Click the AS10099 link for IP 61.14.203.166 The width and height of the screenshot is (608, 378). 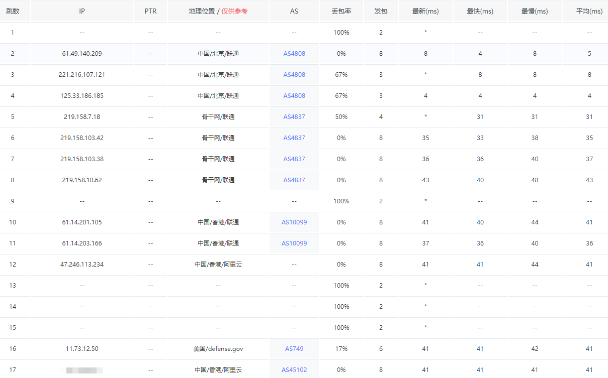click(294, 243)
